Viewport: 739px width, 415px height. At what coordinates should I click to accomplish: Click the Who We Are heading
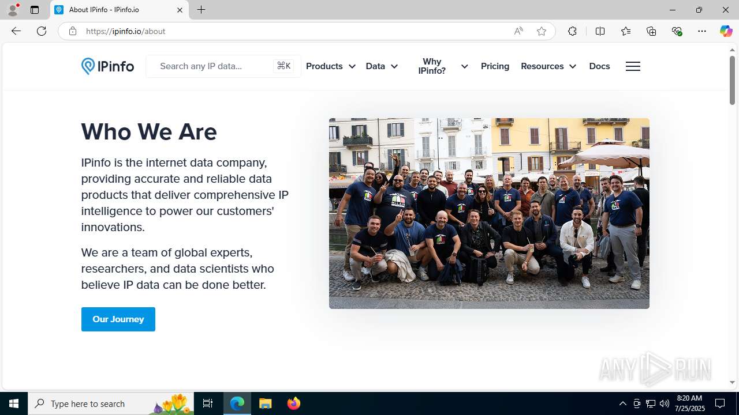tap(149, 132)
